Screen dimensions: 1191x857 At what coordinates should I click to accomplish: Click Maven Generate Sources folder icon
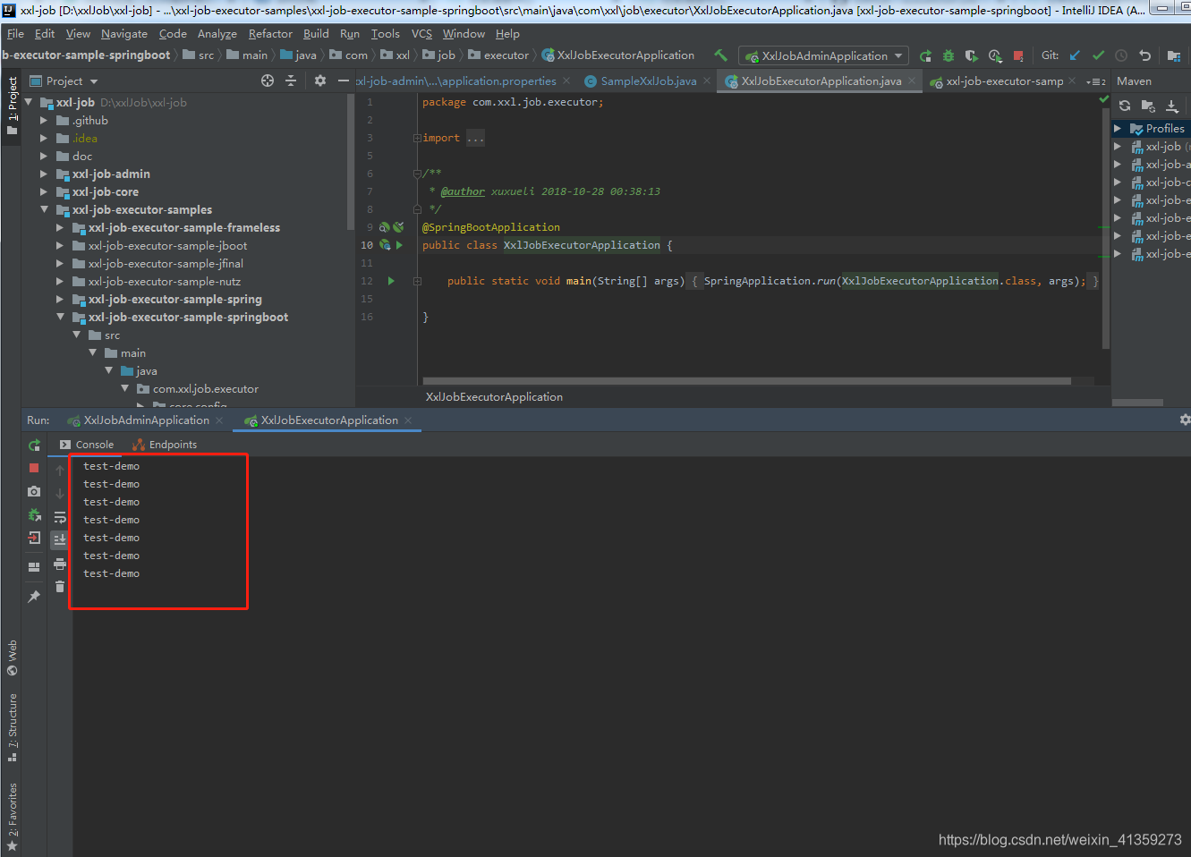[x=1148, y=106]
